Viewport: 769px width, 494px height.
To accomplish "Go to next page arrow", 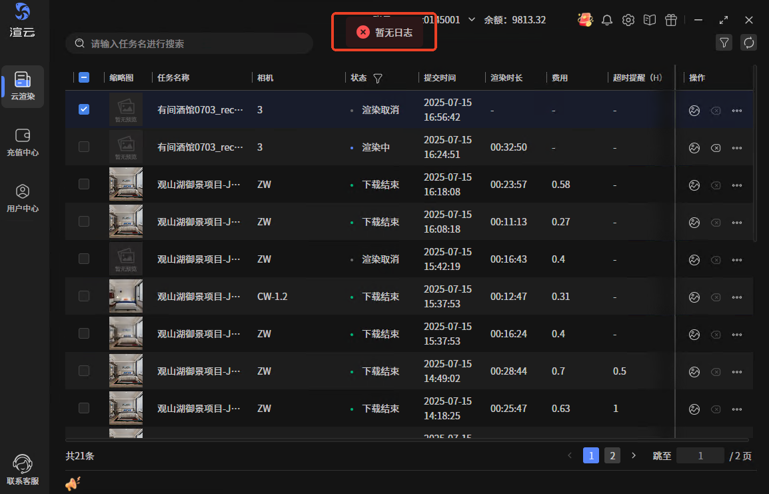I will tap(633, 455).
